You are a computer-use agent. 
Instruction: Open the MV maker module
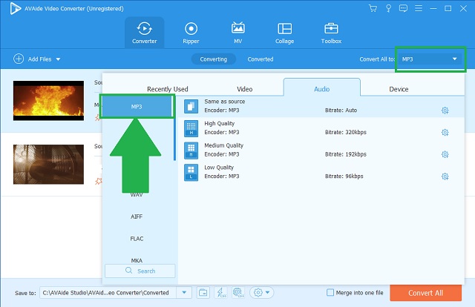click(237, 33)
